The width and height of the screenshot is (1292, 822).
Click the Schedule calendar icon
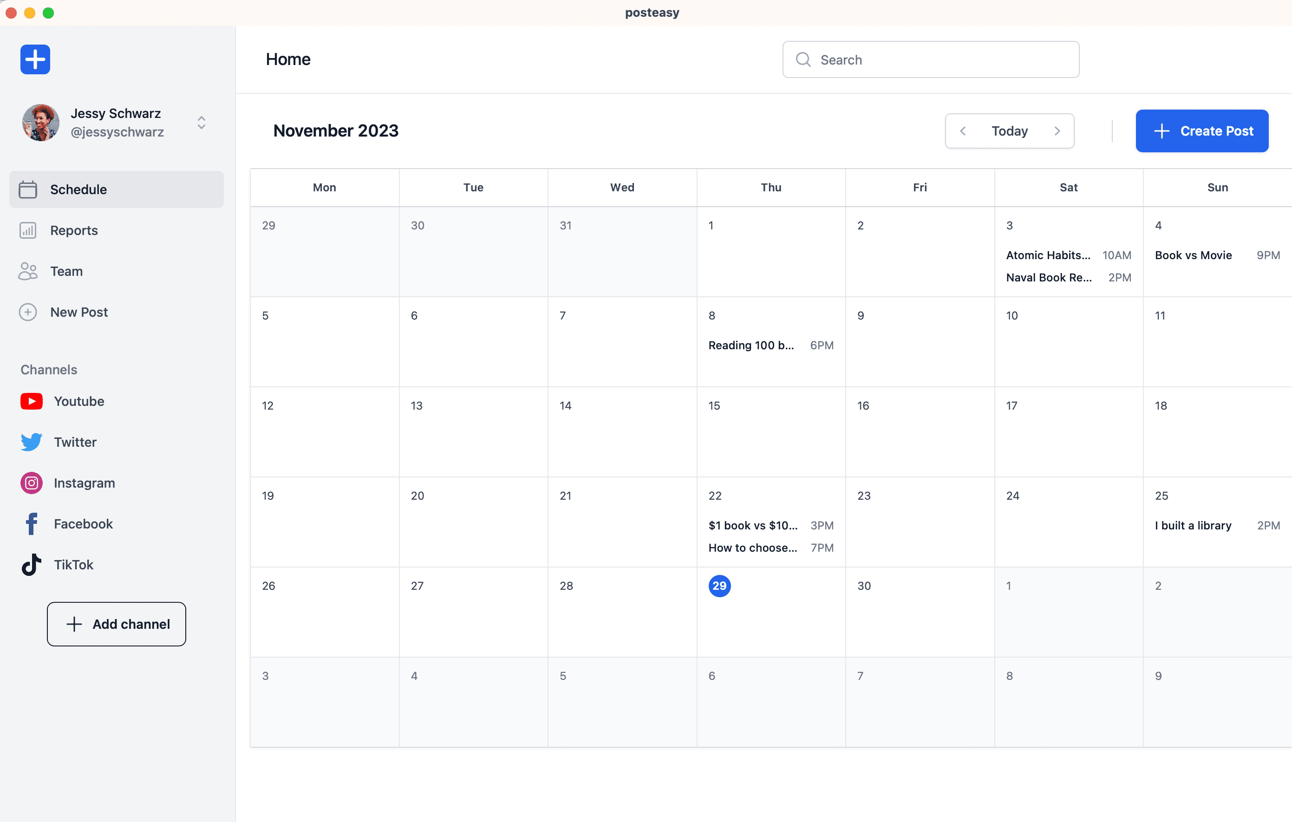tap(28, 189)
